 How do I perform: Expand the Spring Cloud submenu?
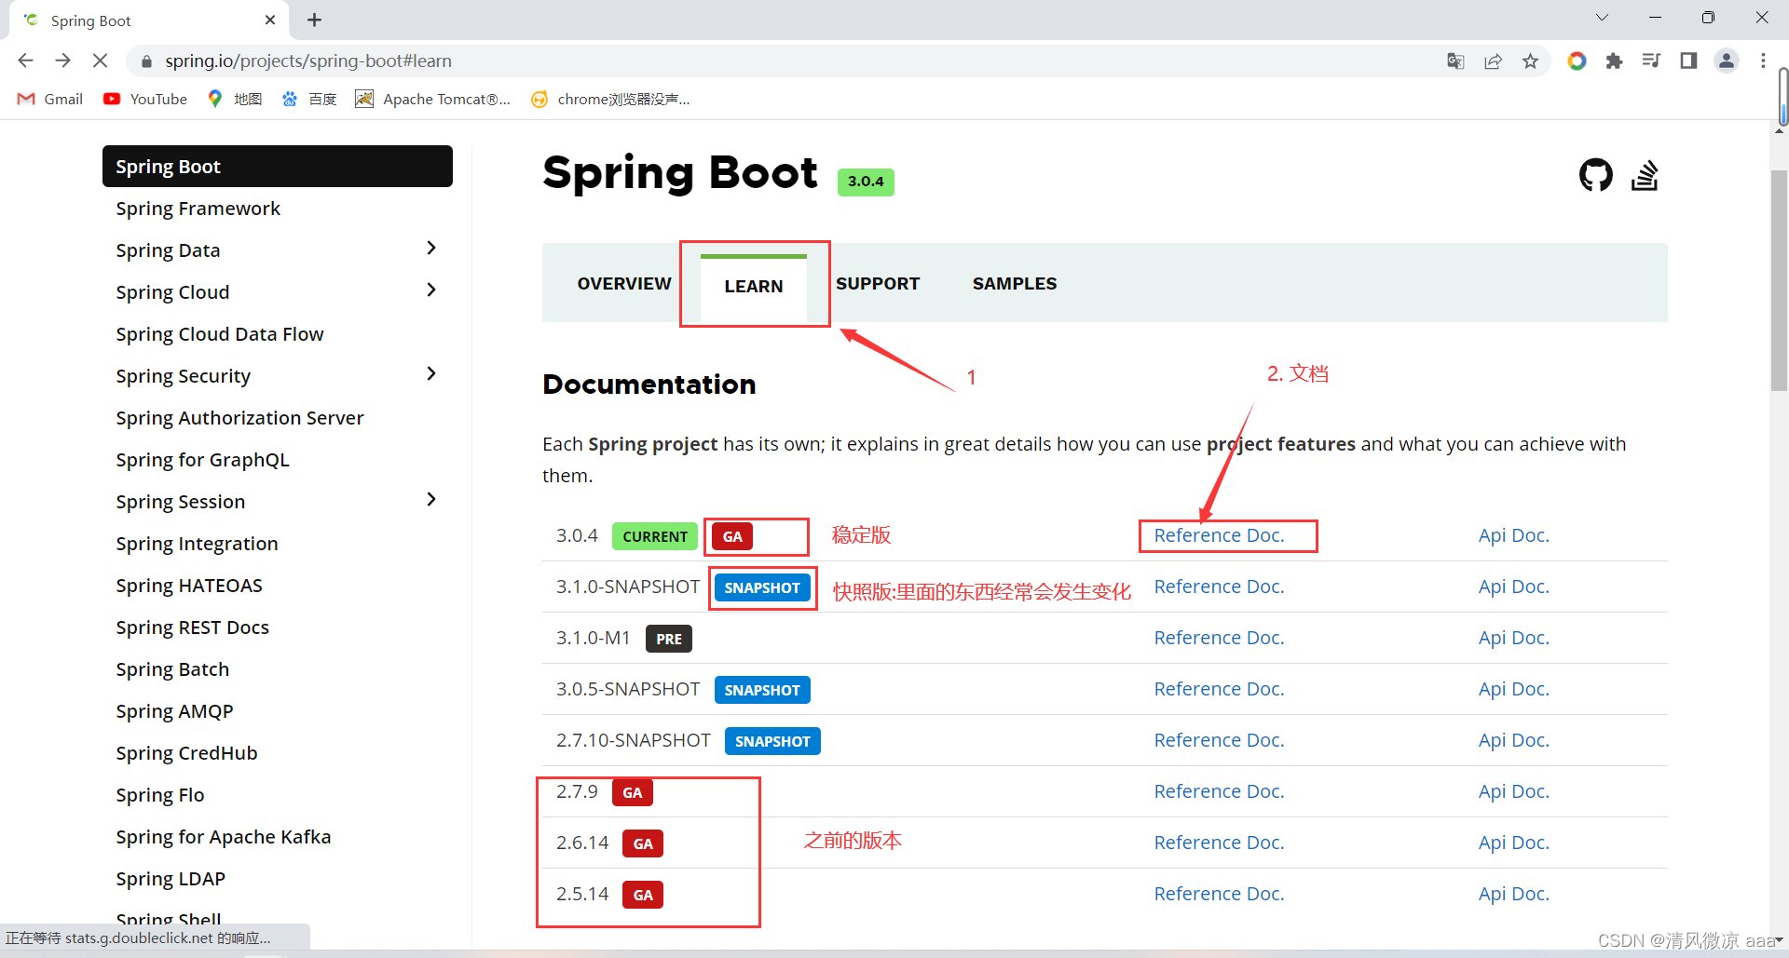[x=430, y=290]
